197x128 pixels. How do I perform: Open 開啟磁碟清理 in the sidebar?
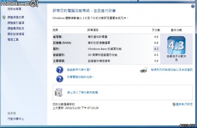(16, 34)
